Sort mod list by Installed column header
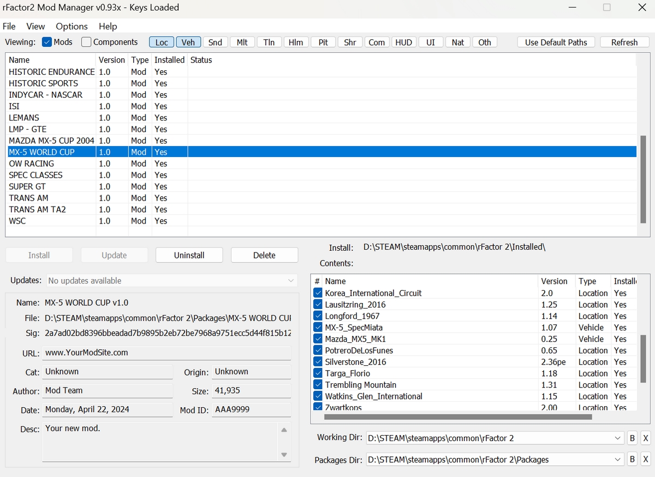The image size is (655, 477). pos(170,60)
